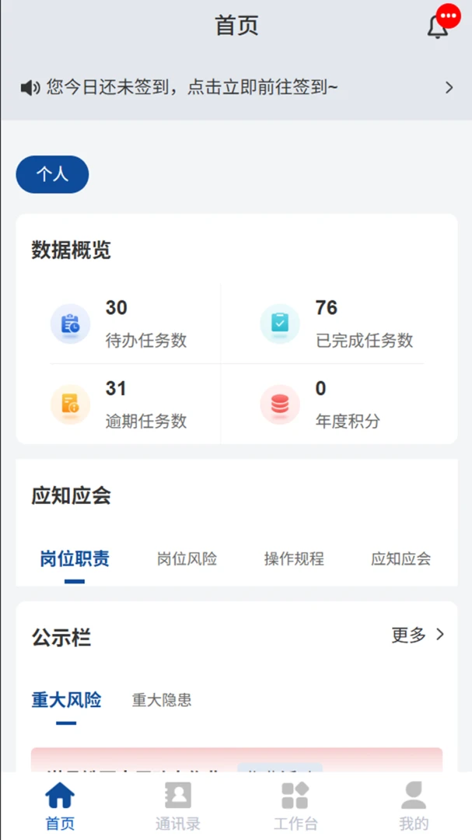Viewport: 472px width, 840px height.
Task: Open the red risk notice card
Action: pos(237,760)
